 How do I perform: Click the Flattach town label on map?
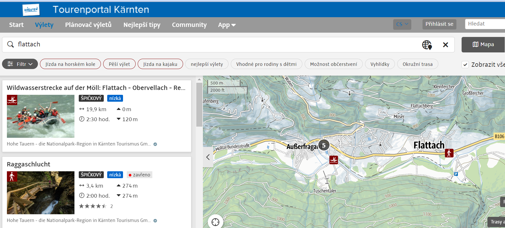tap(429, 145)
